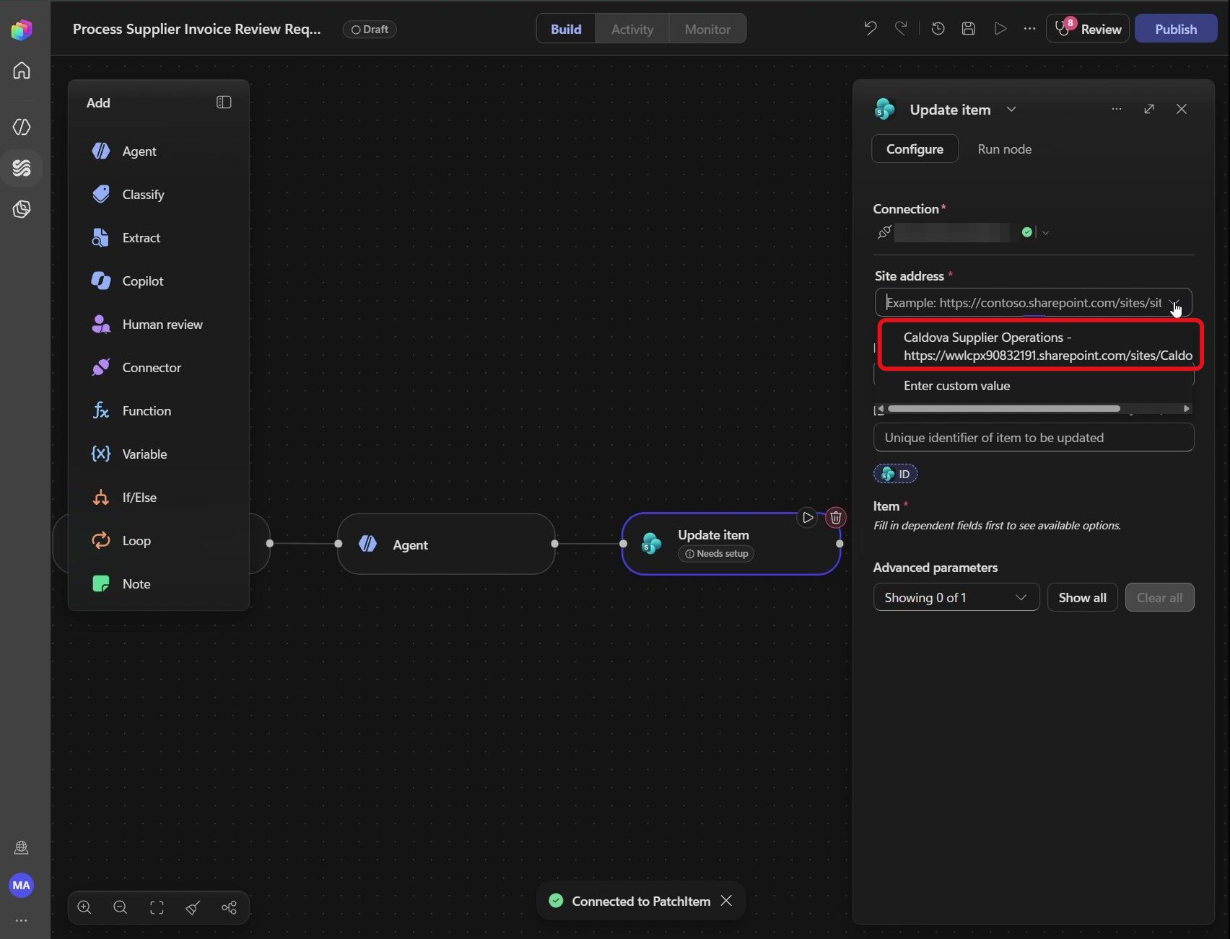Click the app logo at top left
This screenshot has height=939, width=1230.
click(22, 30)
